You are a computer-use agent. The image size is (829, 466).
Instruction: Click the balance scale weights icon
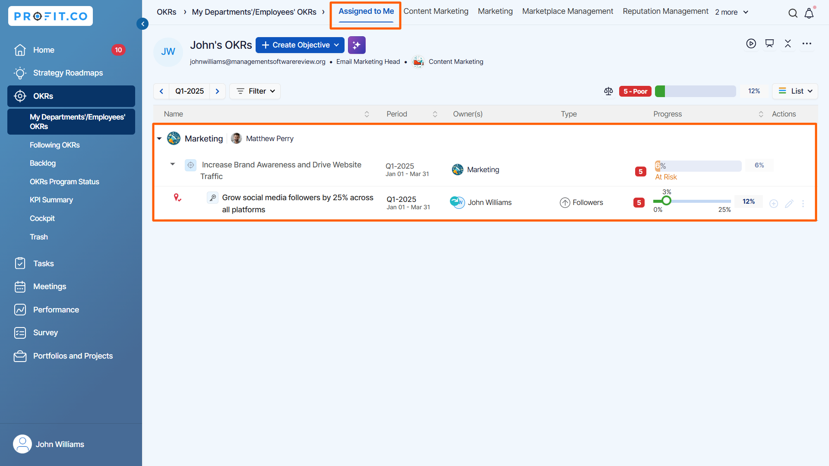[x=608, y=91]
